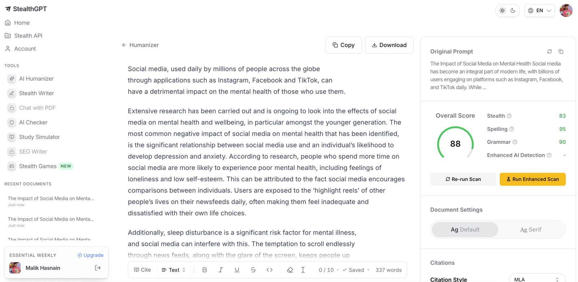Switch to dark mode
Viewport: 578px width, 282px height.
(x=513, y=10)
